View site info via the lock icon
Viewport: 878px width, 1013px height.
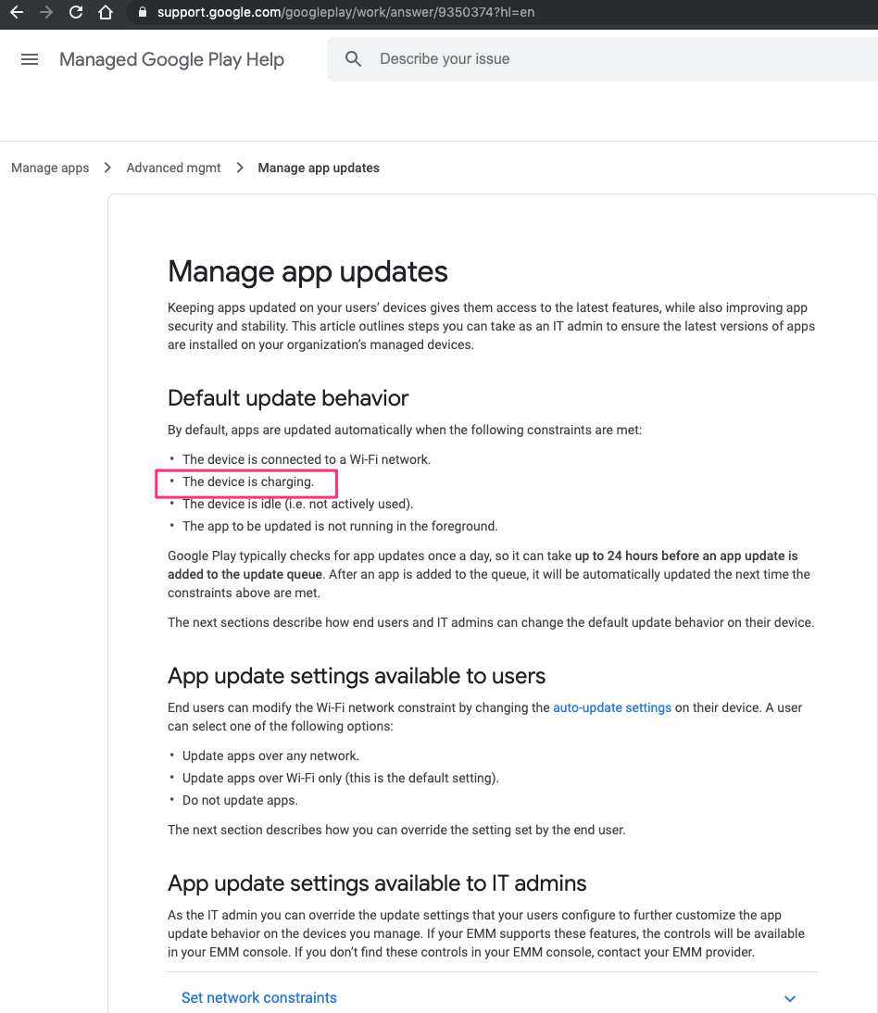click(142, 13)
